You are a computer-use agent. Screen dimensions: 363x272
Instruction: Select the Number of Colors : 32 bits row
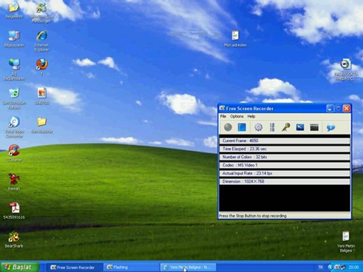284,157
